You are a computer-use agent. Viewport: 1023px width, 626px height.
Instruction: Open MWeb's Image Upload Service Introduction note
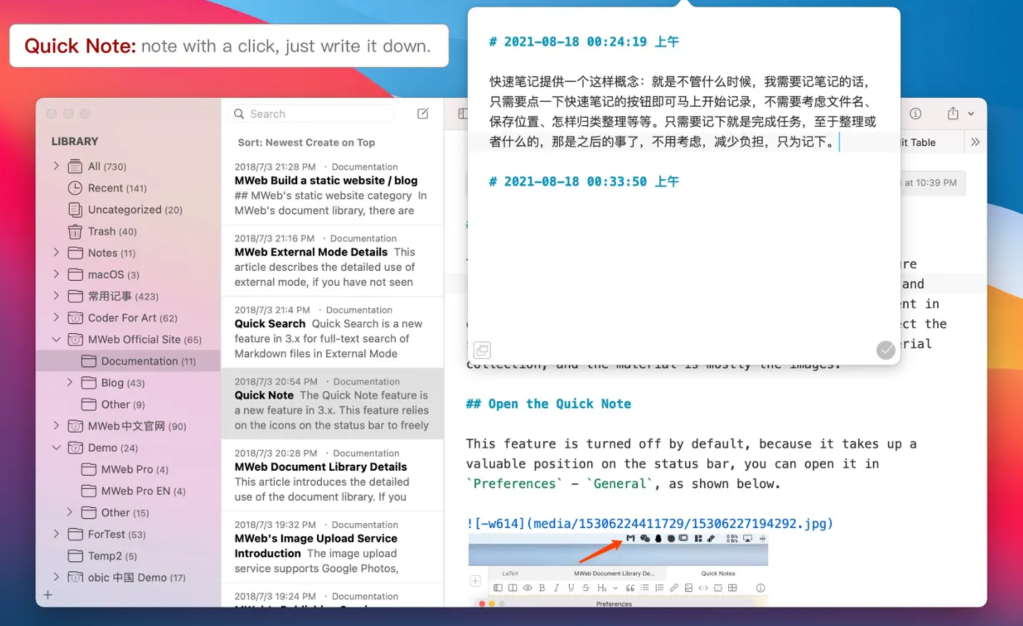click(x=332, y=546)
